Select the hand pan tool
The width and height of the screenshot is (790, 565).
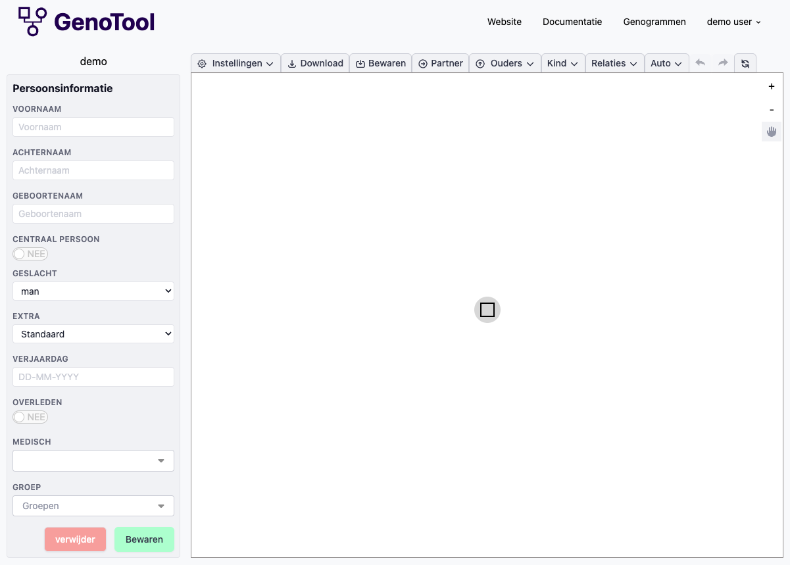[772, 132]
